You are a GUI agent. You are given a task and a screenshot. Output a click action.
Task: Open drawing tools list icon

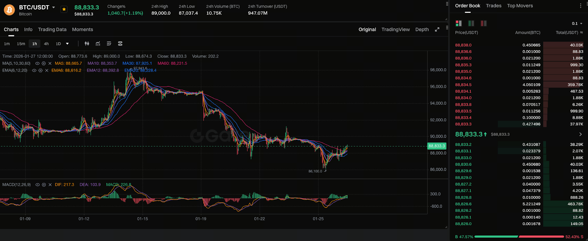click(109, 43)
